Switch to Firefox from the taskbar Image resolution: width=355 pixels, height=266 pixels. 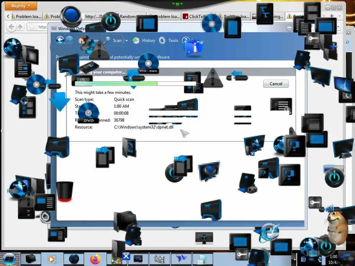(x=95, y=259)
